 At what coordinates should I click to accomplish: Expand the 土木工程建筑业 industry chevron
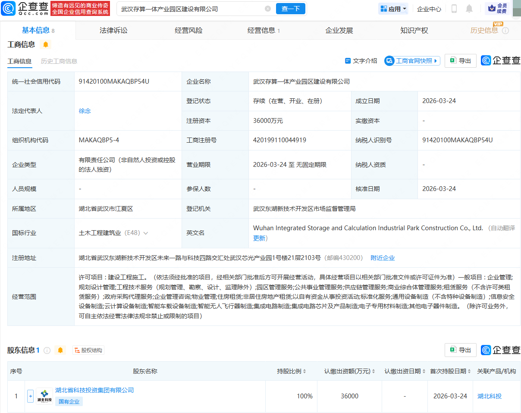pos(146,233)
